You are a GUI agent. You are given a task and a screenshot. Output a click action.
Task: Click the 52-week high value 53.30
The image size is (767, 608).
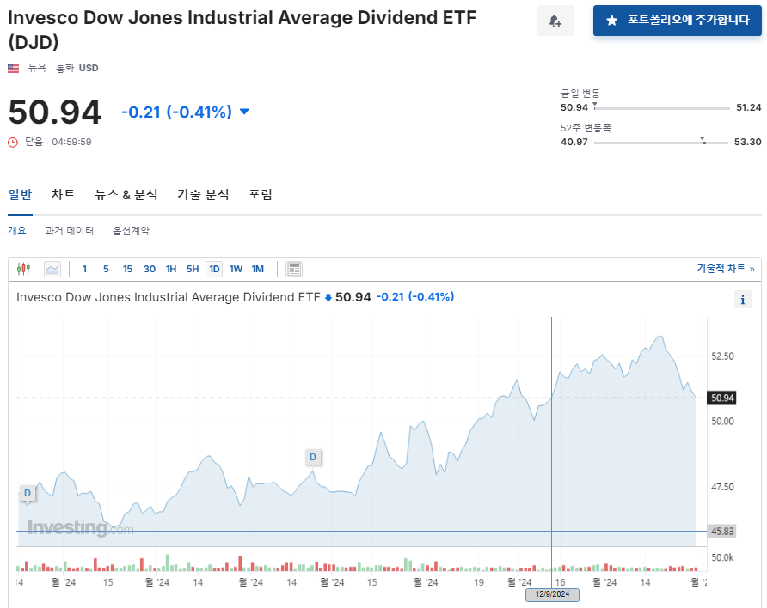[x=747, y=142]
